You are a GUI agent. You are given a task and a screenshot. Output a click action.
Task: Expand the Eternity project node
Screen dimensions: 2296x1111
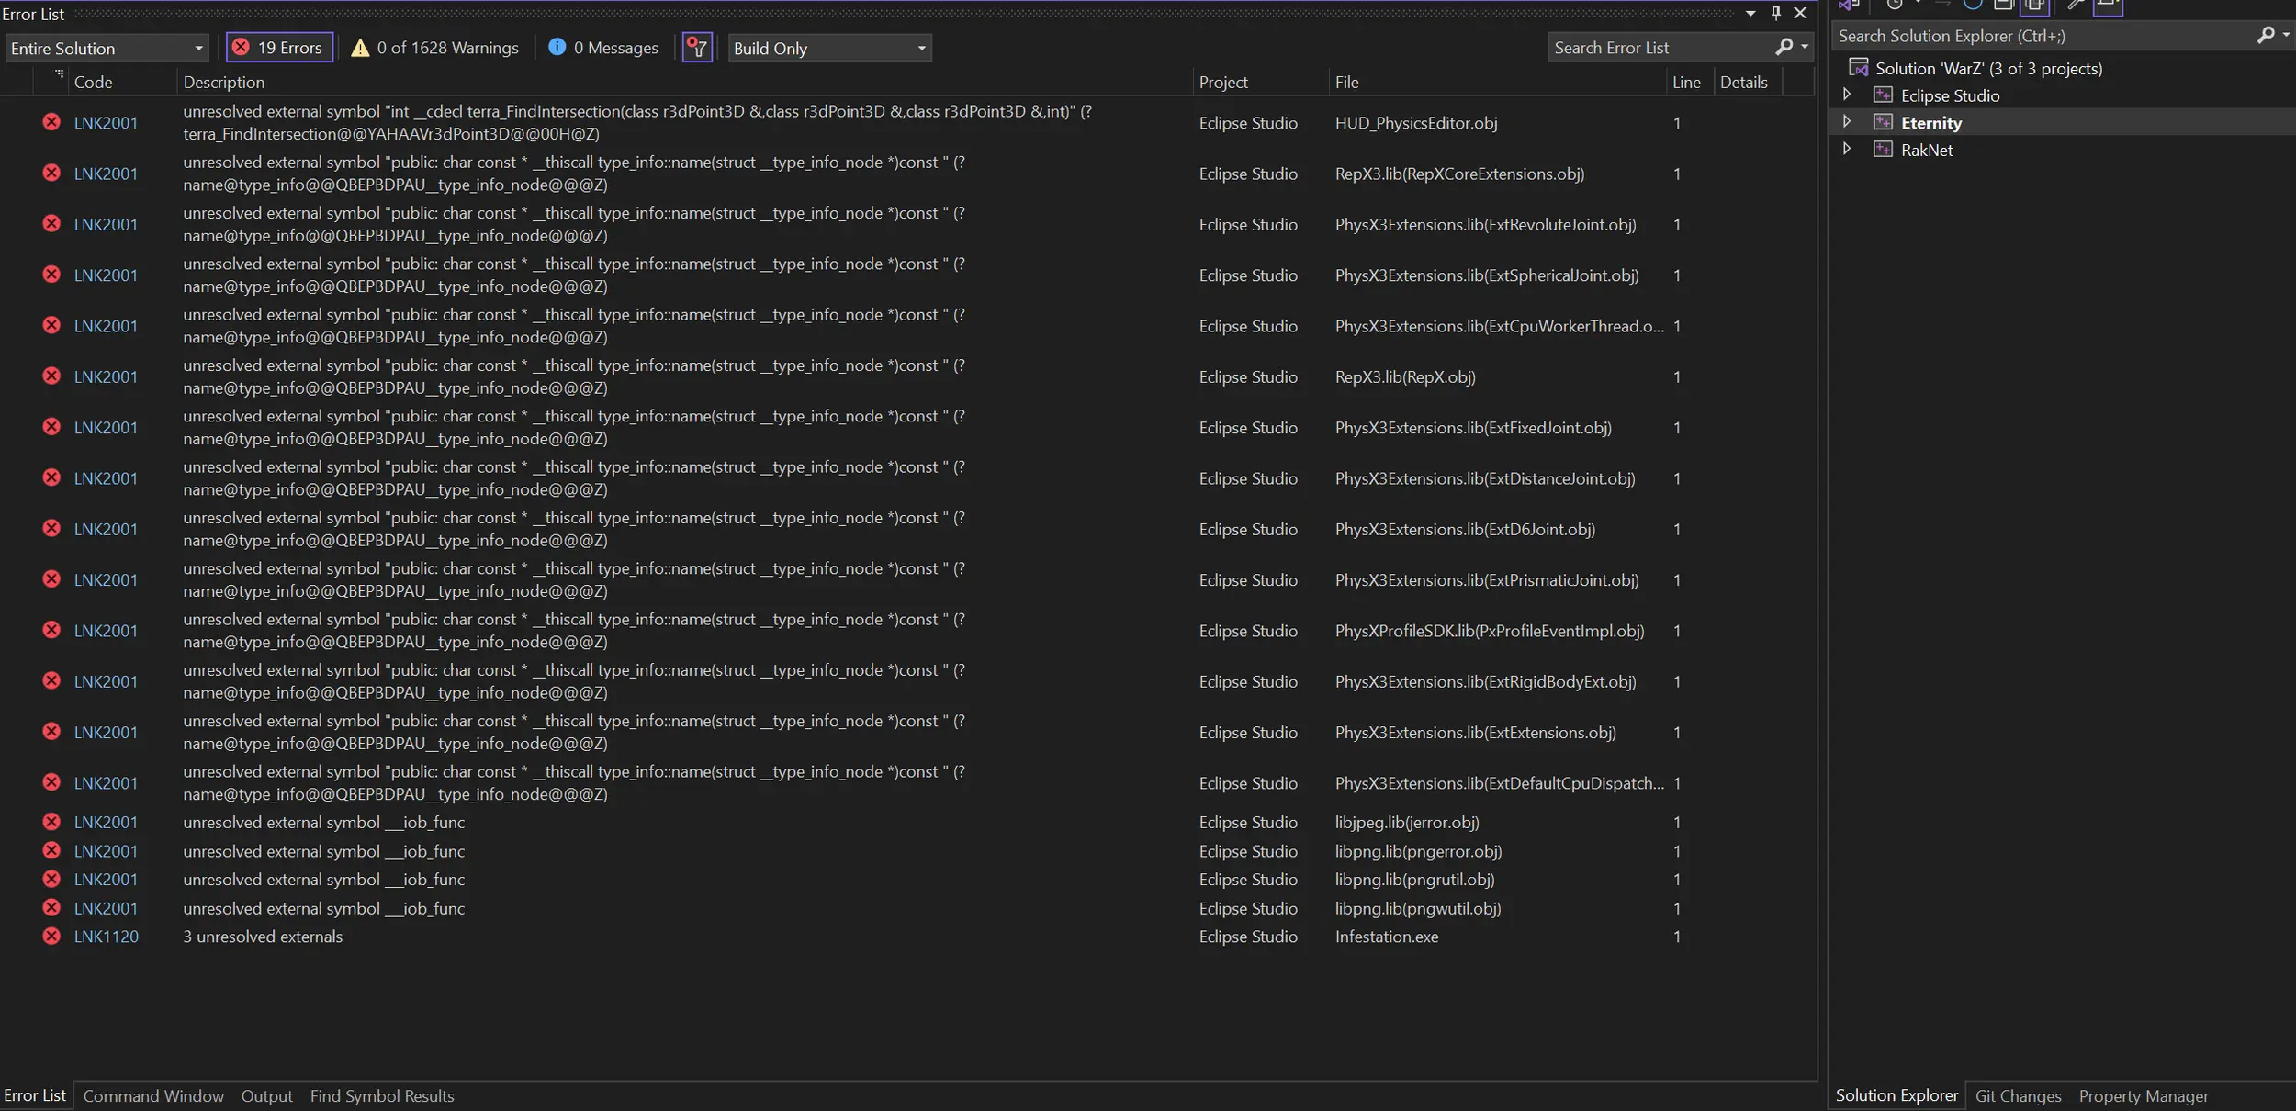point(1847,122)
